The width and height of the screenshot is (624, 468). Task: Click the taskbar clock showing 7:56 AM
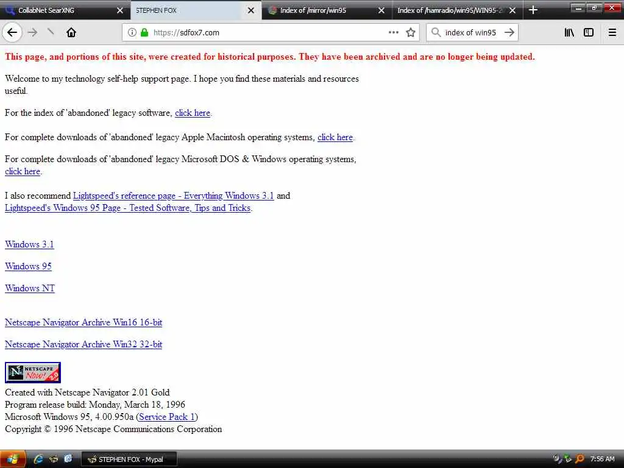pyautogui.click(x=603, y=459)
